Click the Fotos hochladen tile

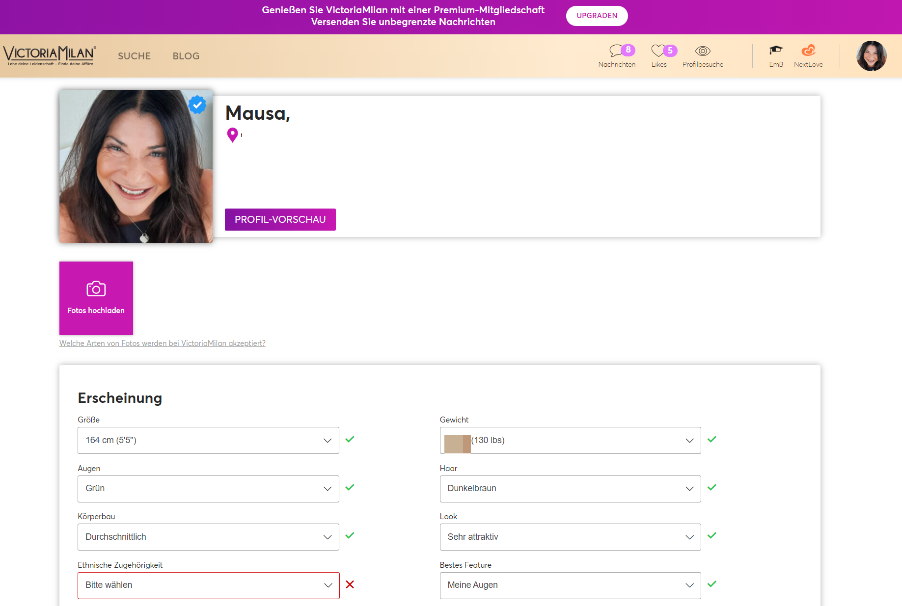tap(96, 298)
